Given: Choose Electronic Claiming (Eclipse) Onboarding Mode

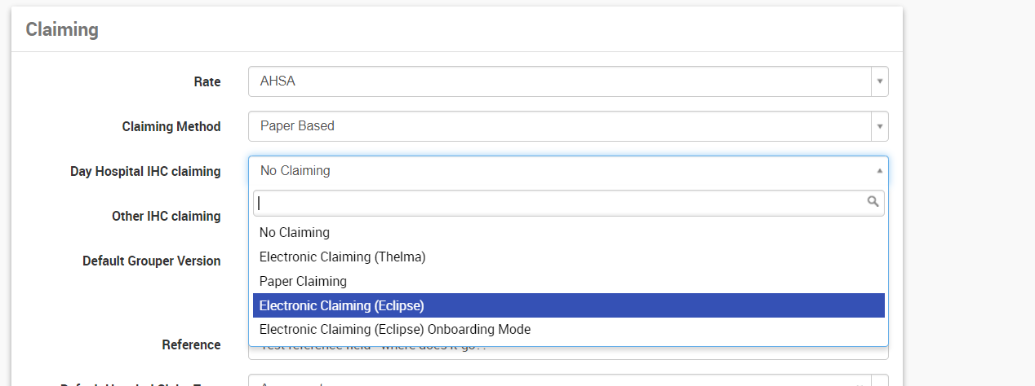Looking at the screenshot, I should click(x=395, y=330).
